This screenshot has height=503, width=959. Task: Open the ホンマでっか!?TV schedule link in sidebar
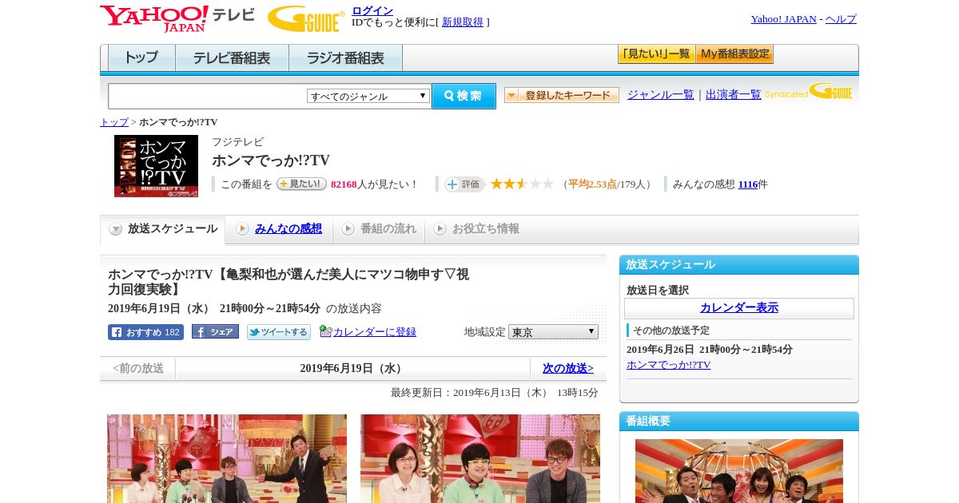coord(668,365)
